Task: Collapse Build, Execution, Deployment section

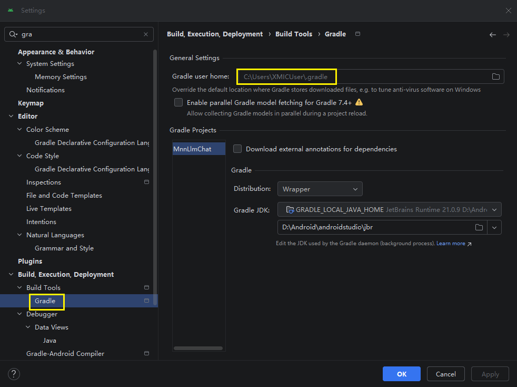Action: tap(11, 274)
